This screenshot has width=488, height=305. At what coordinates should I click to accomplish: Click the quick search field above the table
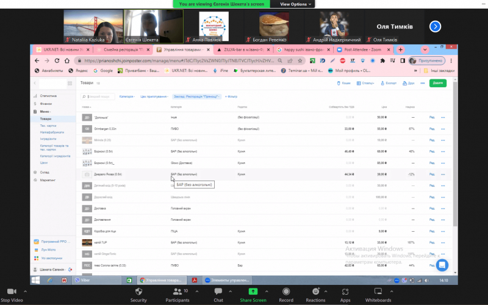click(98, 96)
